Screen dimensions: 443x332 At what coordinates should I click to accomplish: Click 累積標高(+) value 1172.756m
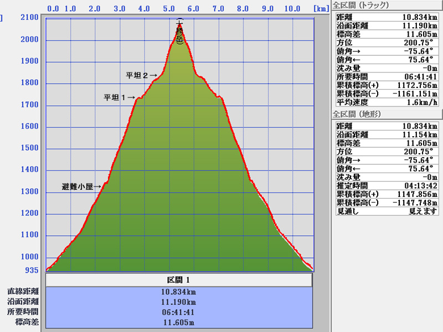415,85
